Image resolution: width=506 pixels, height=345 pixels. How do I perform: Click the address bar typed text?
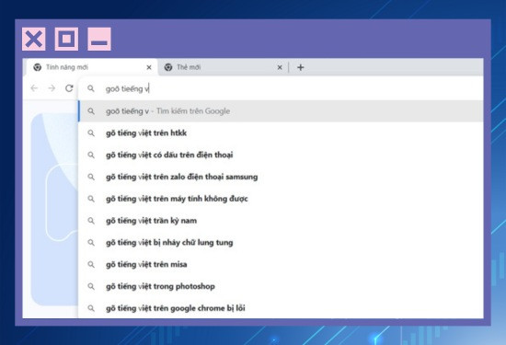(x=127, y=88)
